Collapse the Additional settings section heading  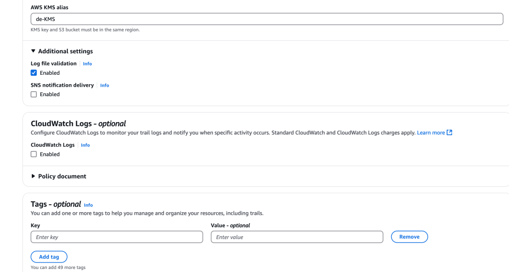click(65, 51)
